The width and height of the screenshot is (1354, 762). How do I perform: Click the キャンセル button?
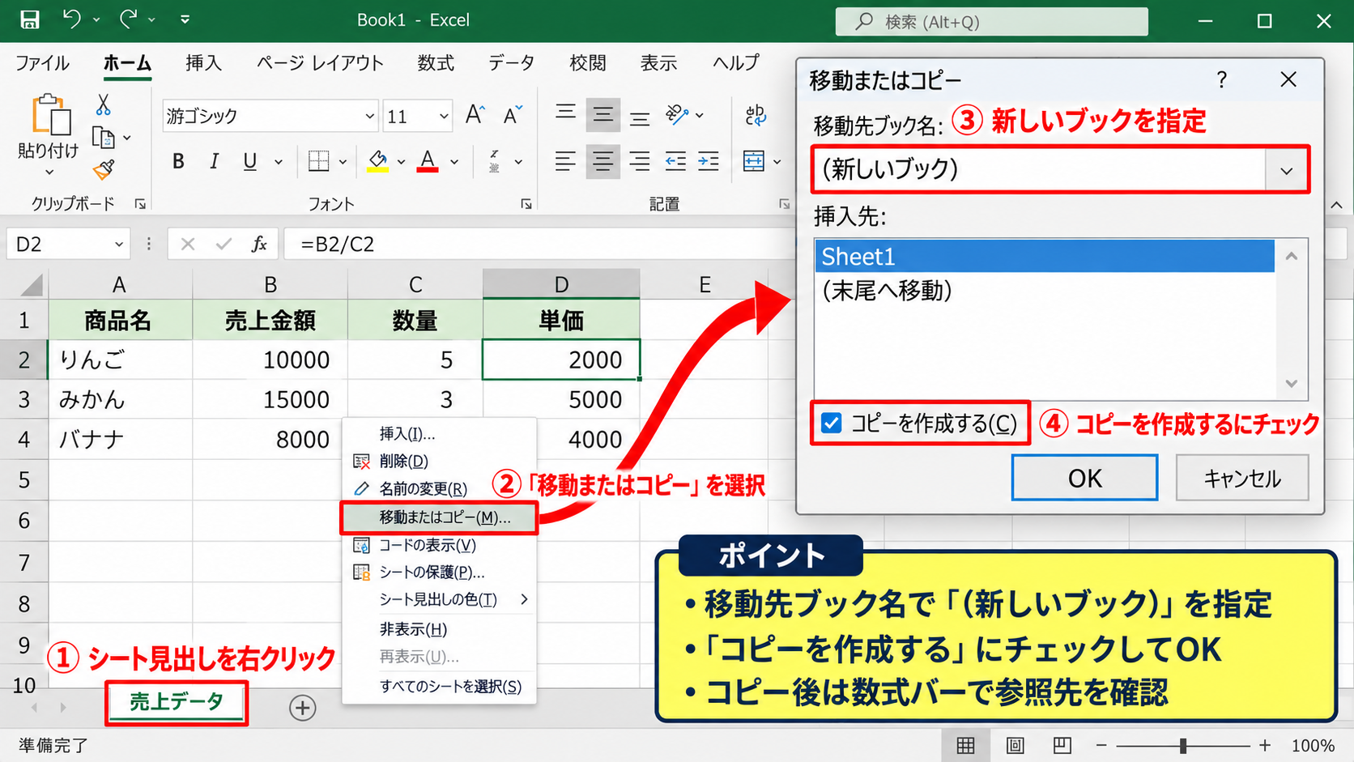click(1242, 478)
